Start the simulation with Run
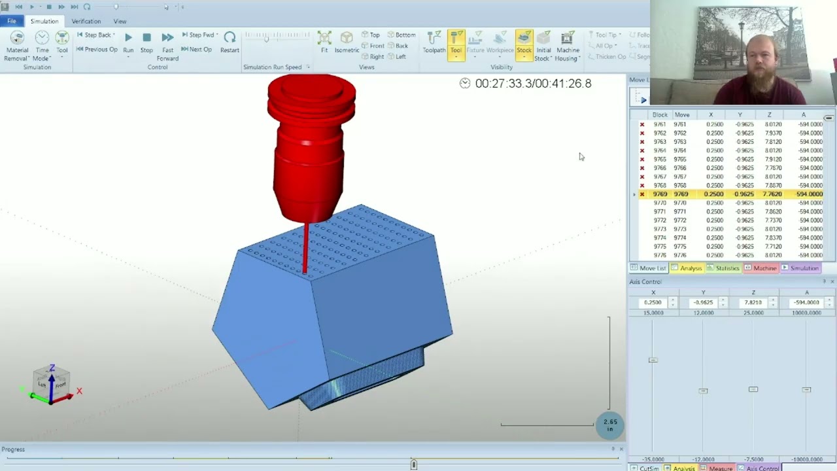 (128, 43)
